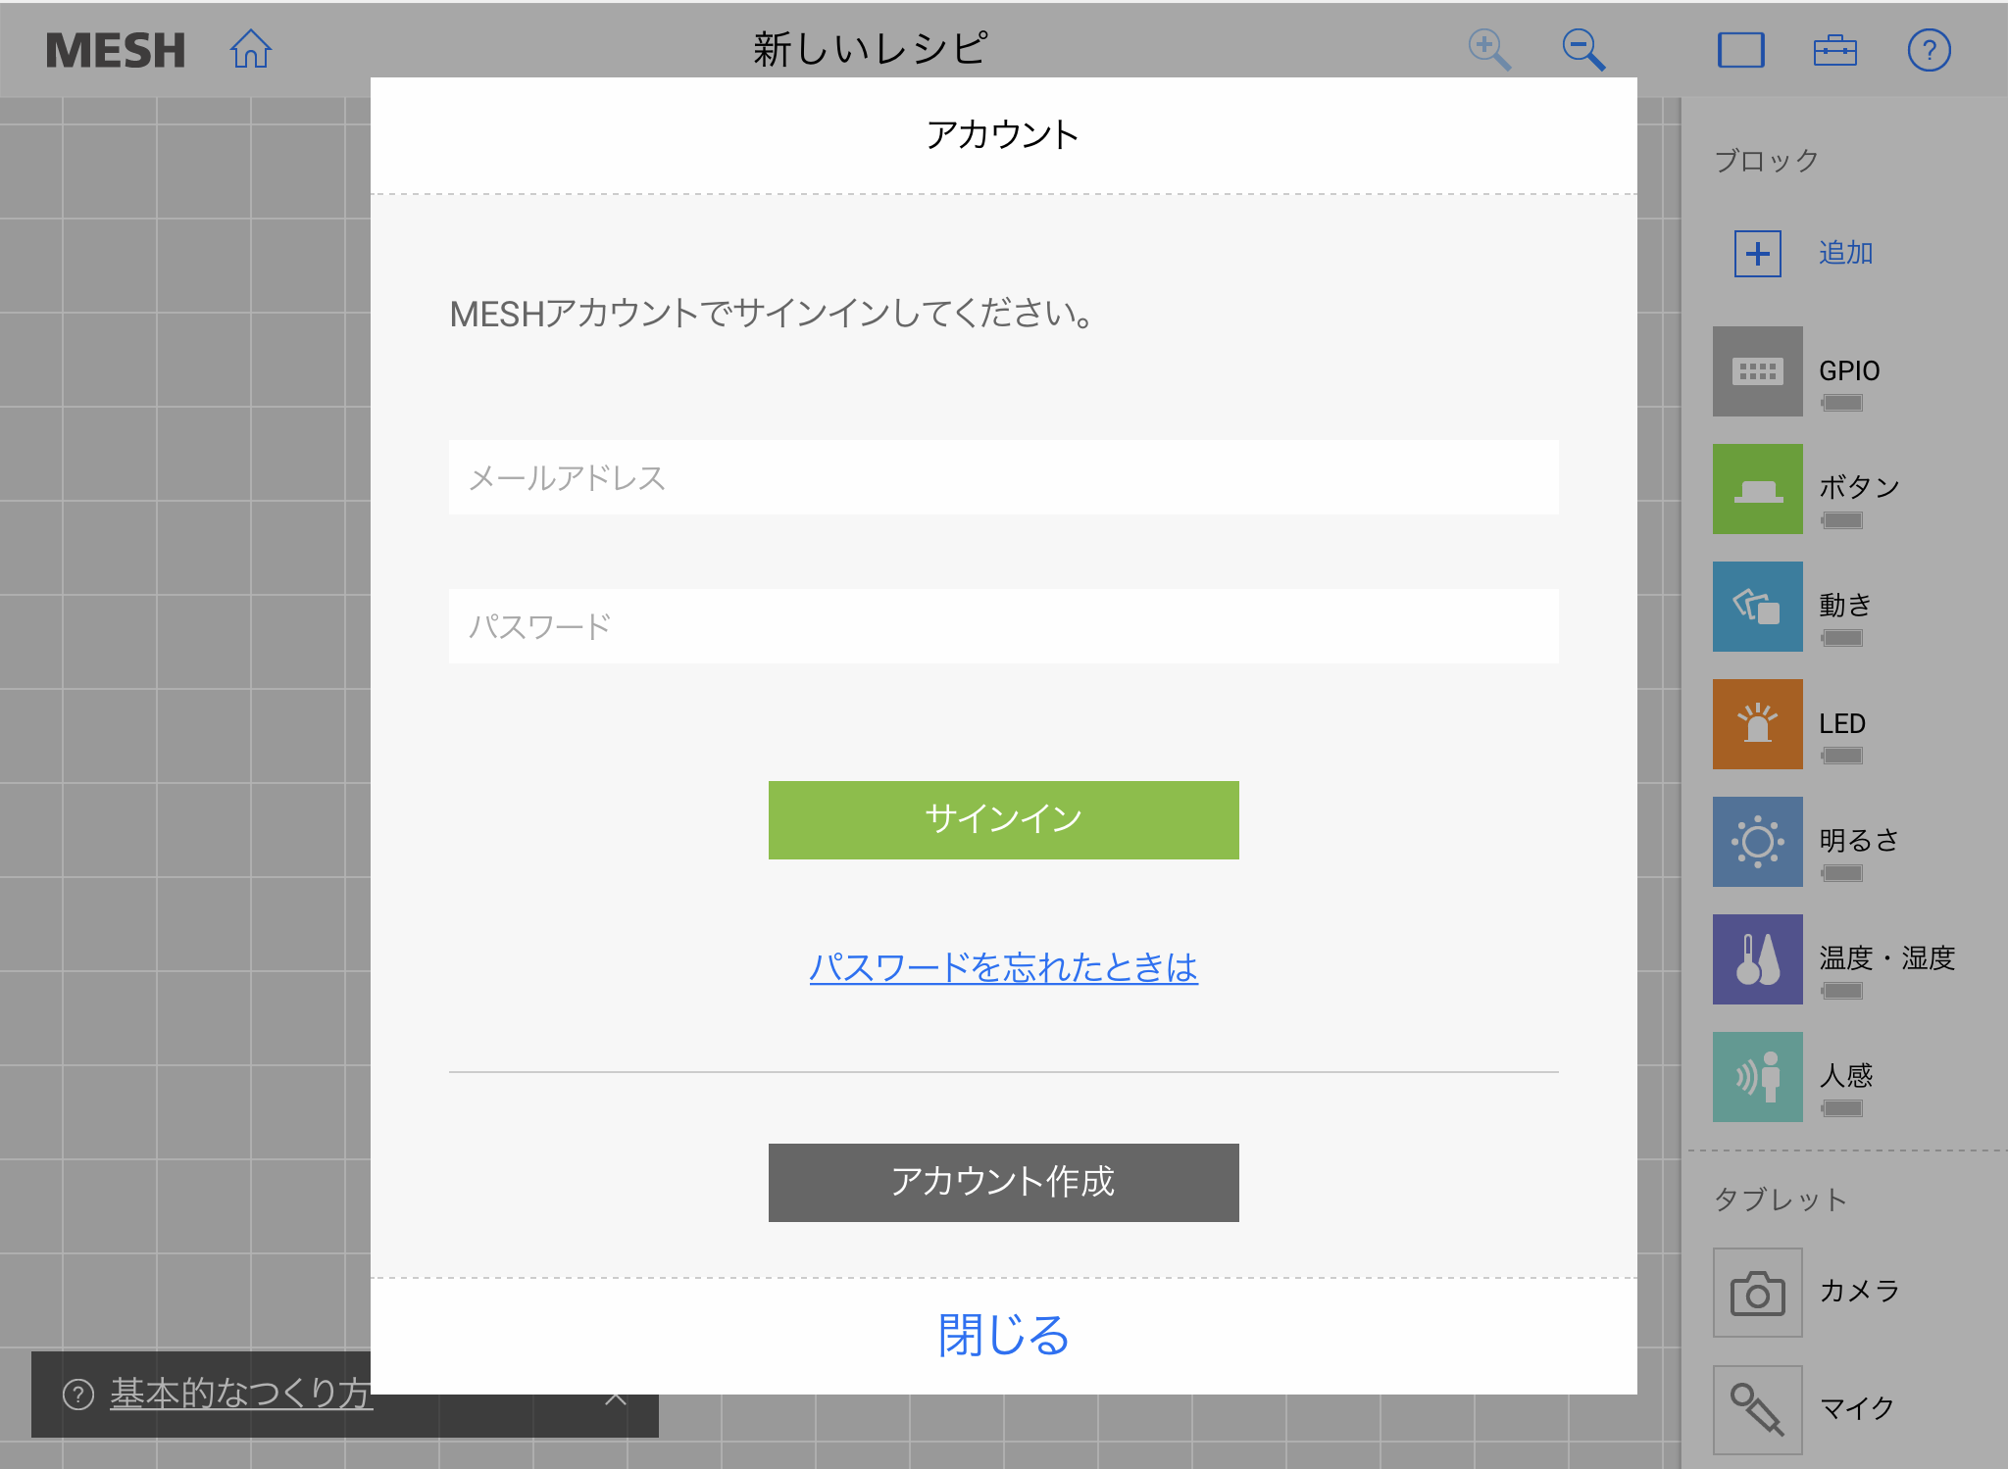Viewport: 2008px width, 1469px height.
Task: Click the 明るさ label text
Action: [1859, 840]
